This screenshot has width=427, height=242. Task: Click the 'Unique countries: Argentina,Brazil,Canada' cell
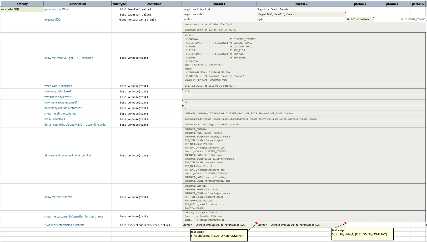coord(304,125)
